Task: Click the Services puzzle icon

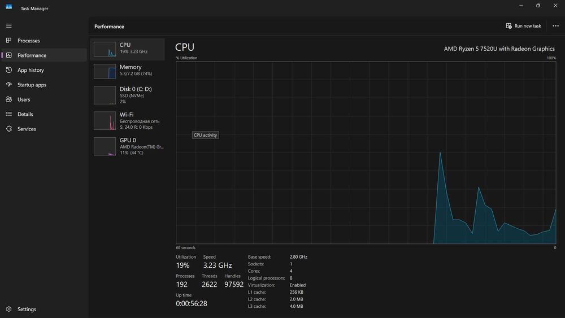Action: 8,129
